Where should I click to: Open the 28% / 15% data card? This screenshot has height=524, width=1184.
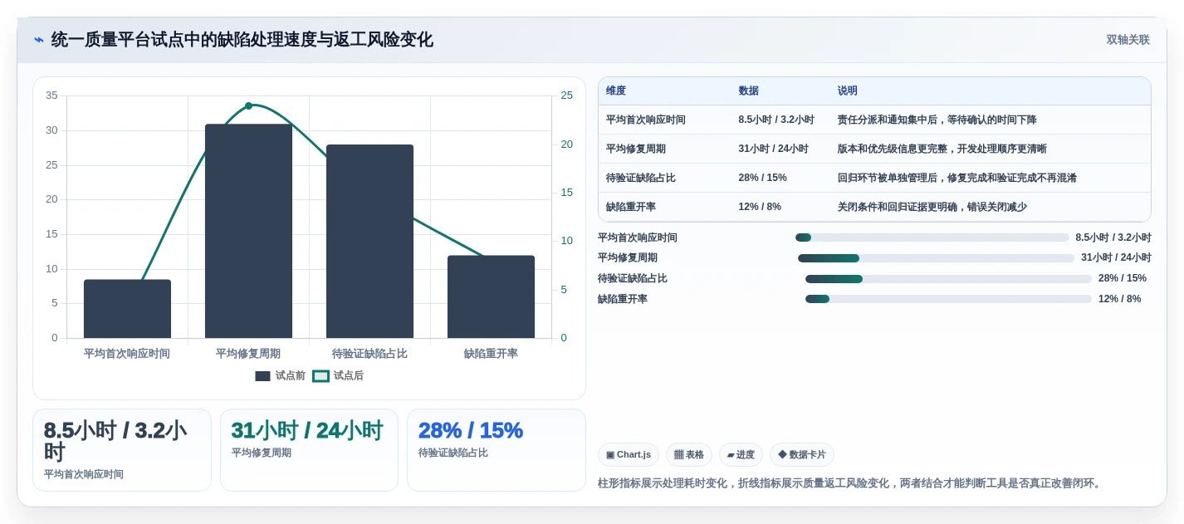(497, 450)
